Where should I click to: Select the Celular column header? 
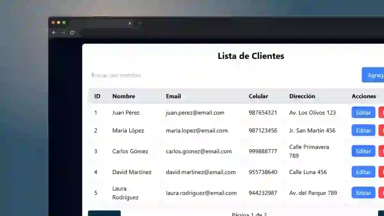pos(259,96)
